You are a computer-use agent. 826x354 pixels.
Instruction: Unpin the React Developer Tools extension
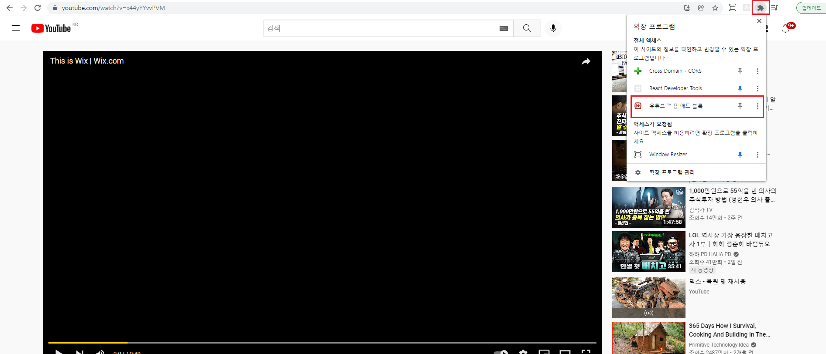click(740, 88)
